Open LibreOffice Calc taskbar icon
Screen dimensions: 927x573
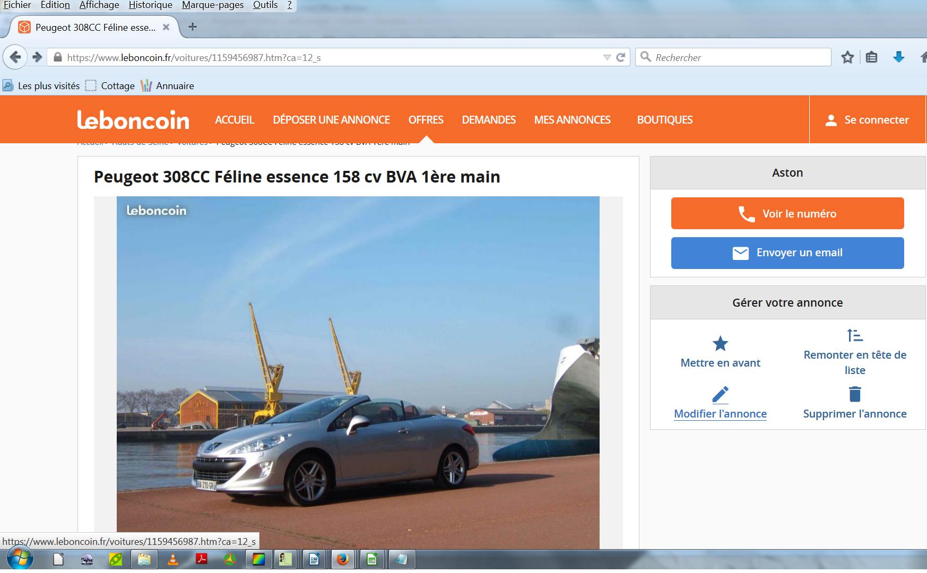(x=371, y=560)
